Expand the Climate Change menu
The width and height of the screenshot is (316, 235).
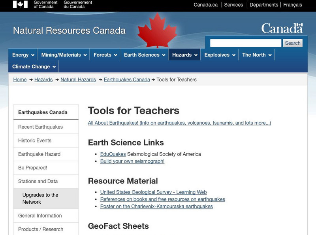34,66
